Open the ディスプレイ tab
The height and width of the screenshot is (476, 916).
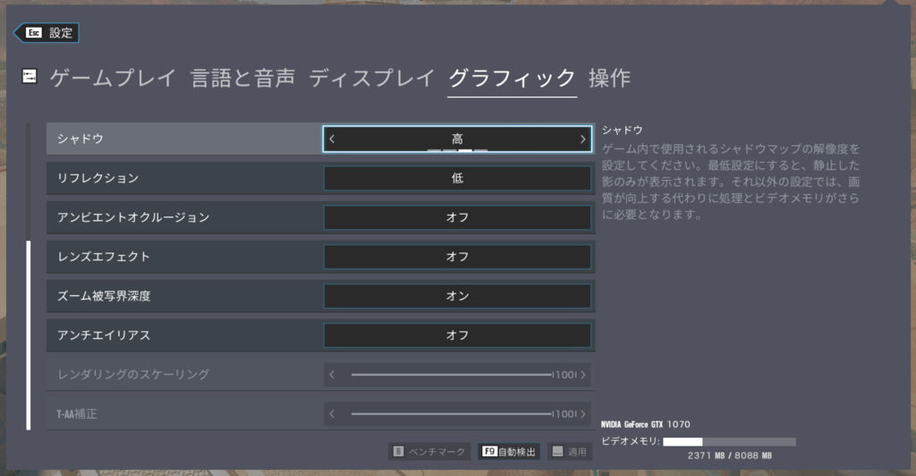point(371,78)
